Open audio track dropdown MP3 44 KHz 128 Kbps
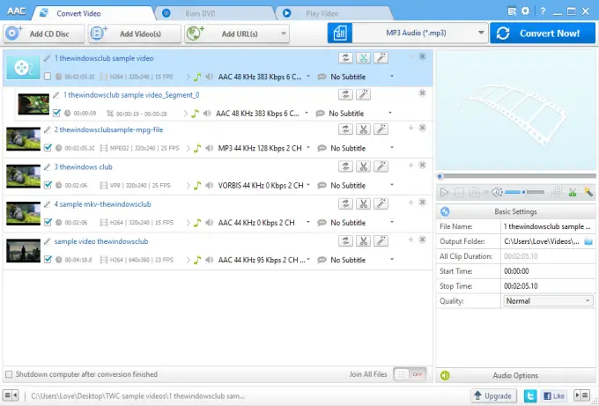The width and height of the screenshot is (599, 406). (x=308, y=148)
